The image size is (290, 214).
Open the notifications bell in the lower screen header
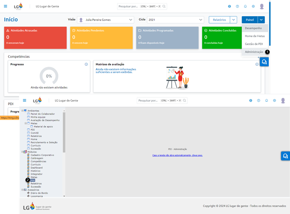[267, 100]
